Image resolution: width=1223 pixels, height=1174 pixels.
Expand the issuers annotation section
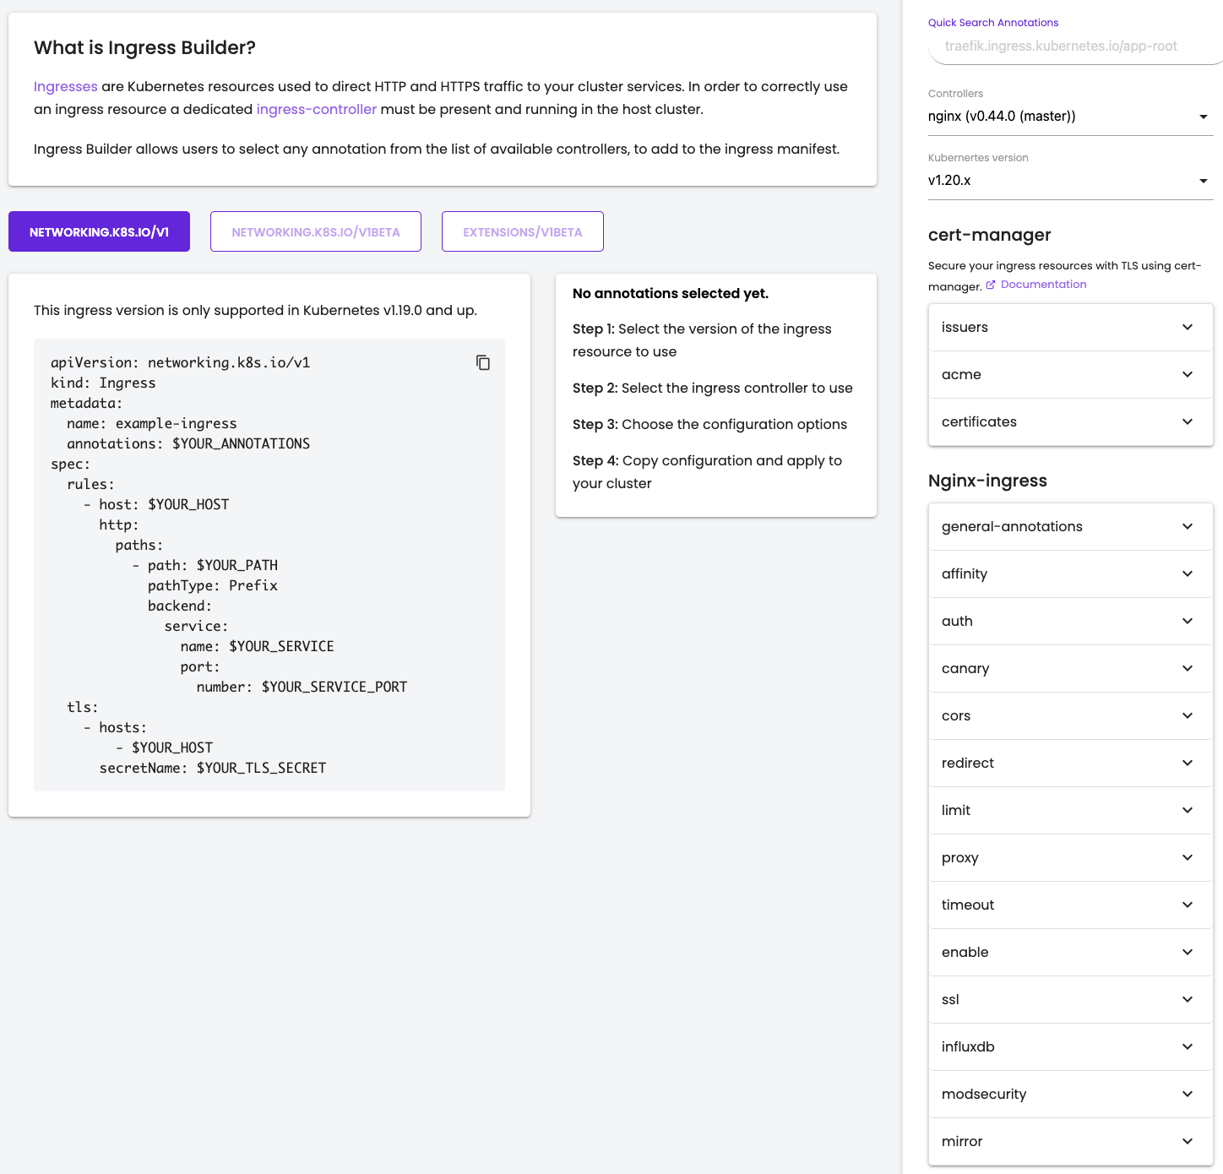tap(1070, 328)
